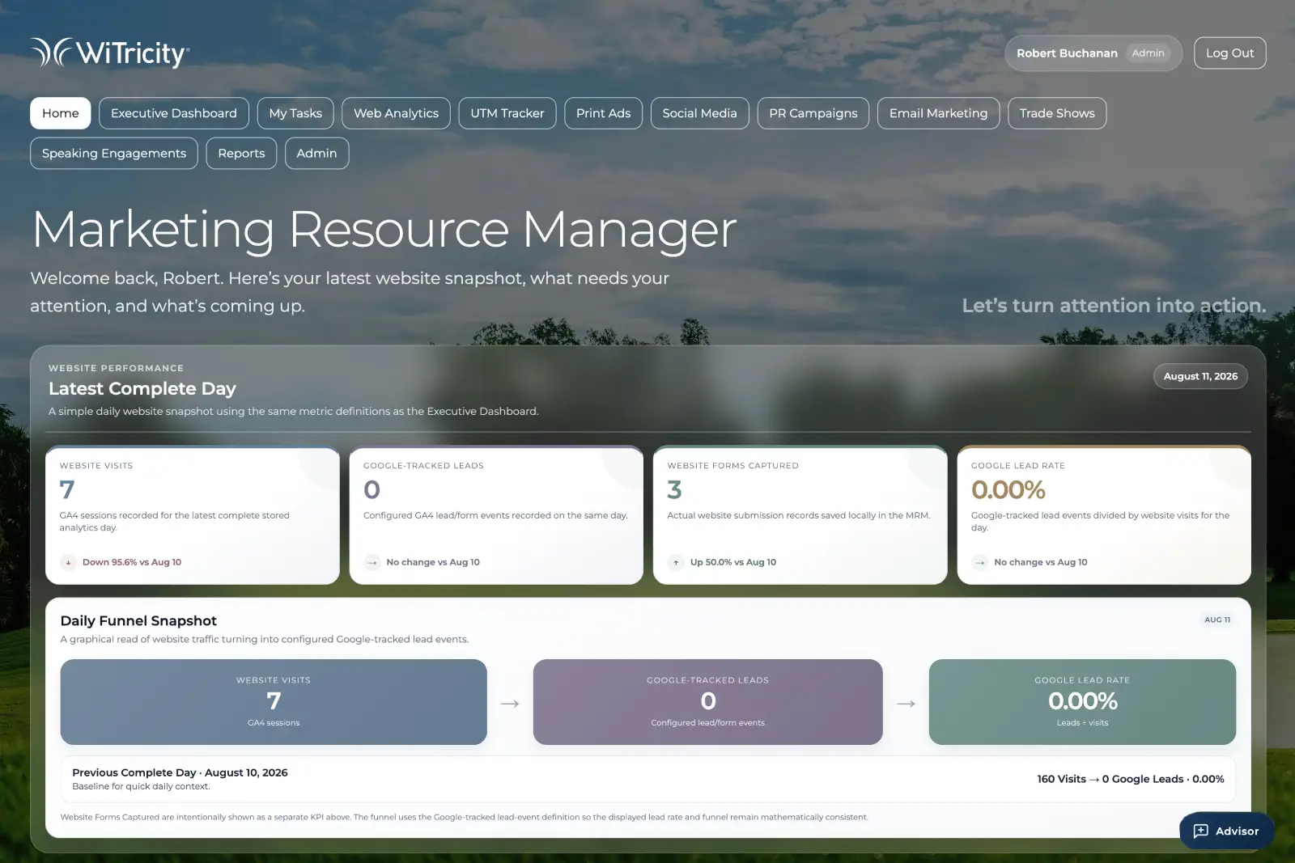Click the arrow icon in the Google-Tracked Leads card

click(372, 562)
